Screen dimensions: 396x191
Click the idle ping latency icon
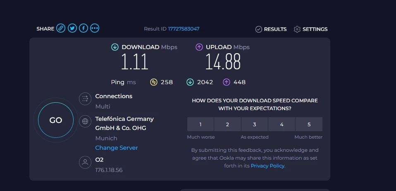(x=154, y=82)
